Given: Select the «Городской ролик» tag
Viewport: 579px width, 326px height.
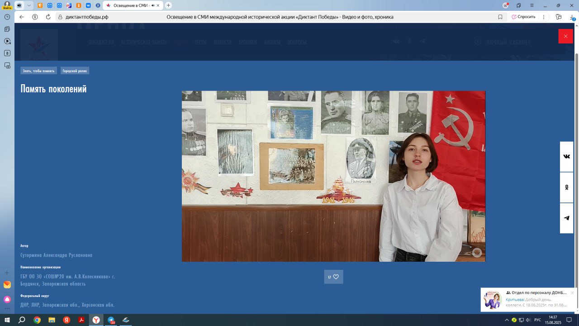Looking at the screenshot, I should click(75, 71).
